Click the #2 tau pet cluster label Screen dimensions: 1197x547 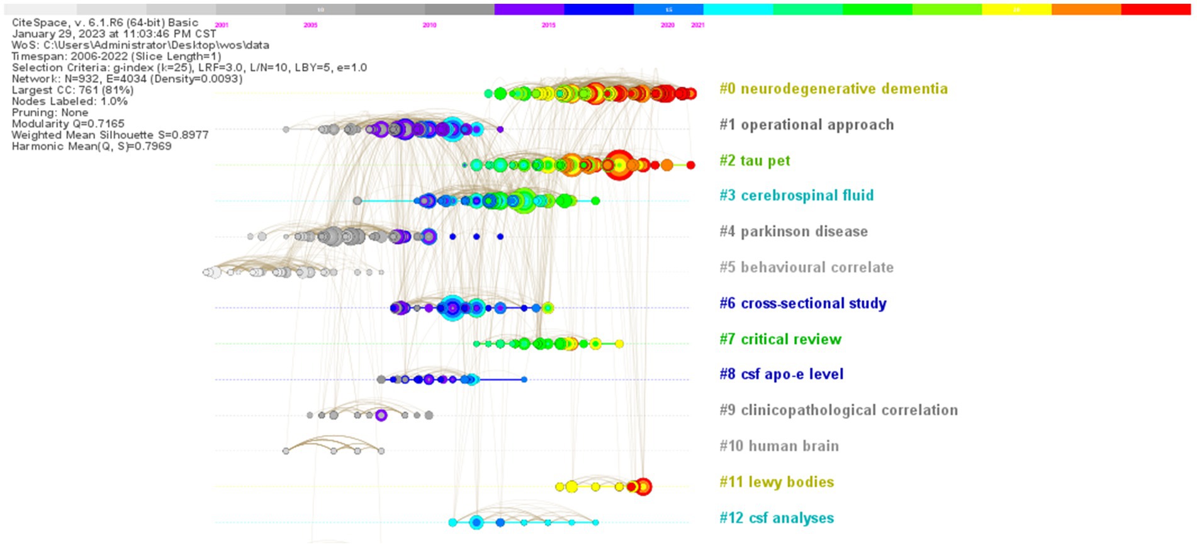pyautogui.click(x=755, y=161)
